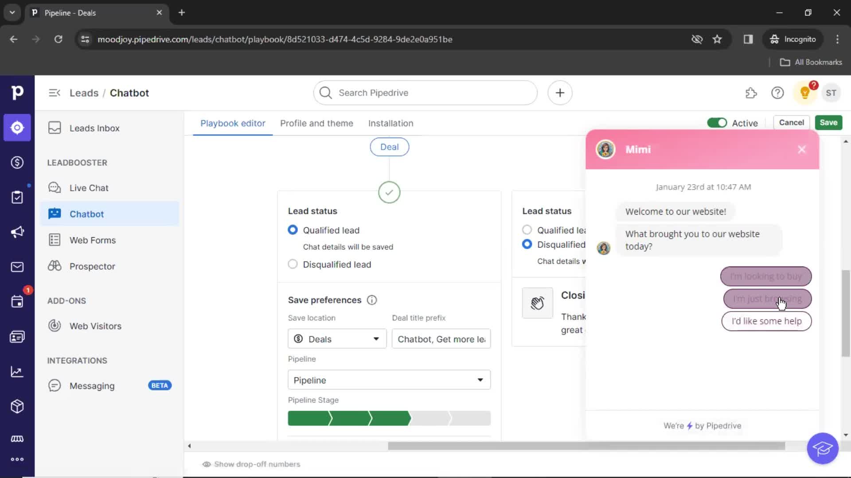Screen dimensions: 851x478
Task: Select Disqualified lead in first card
Action: (x=293, y=264)
